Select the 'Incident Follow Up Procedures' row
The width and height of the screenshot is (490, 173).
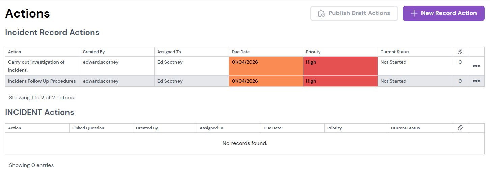pos(42,81)
